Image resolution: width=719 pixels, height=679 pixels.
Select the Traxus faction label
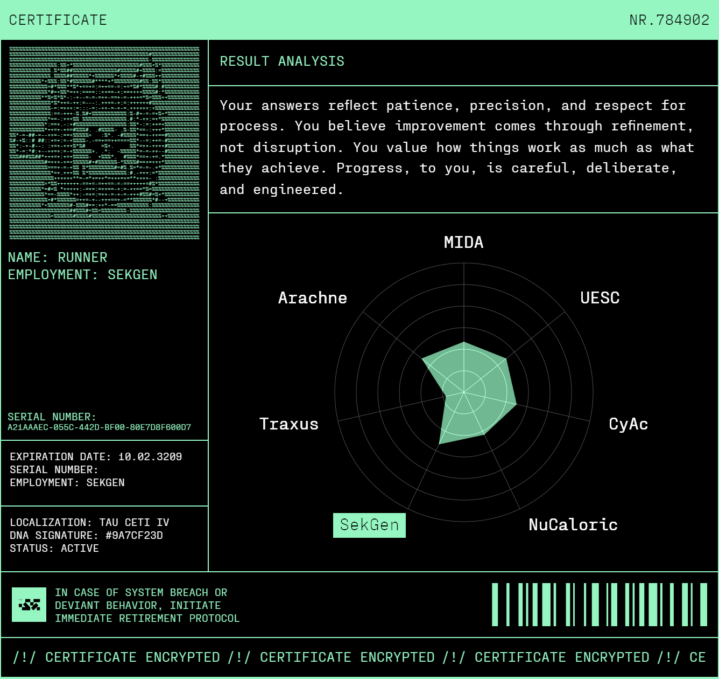click(289, 424)
